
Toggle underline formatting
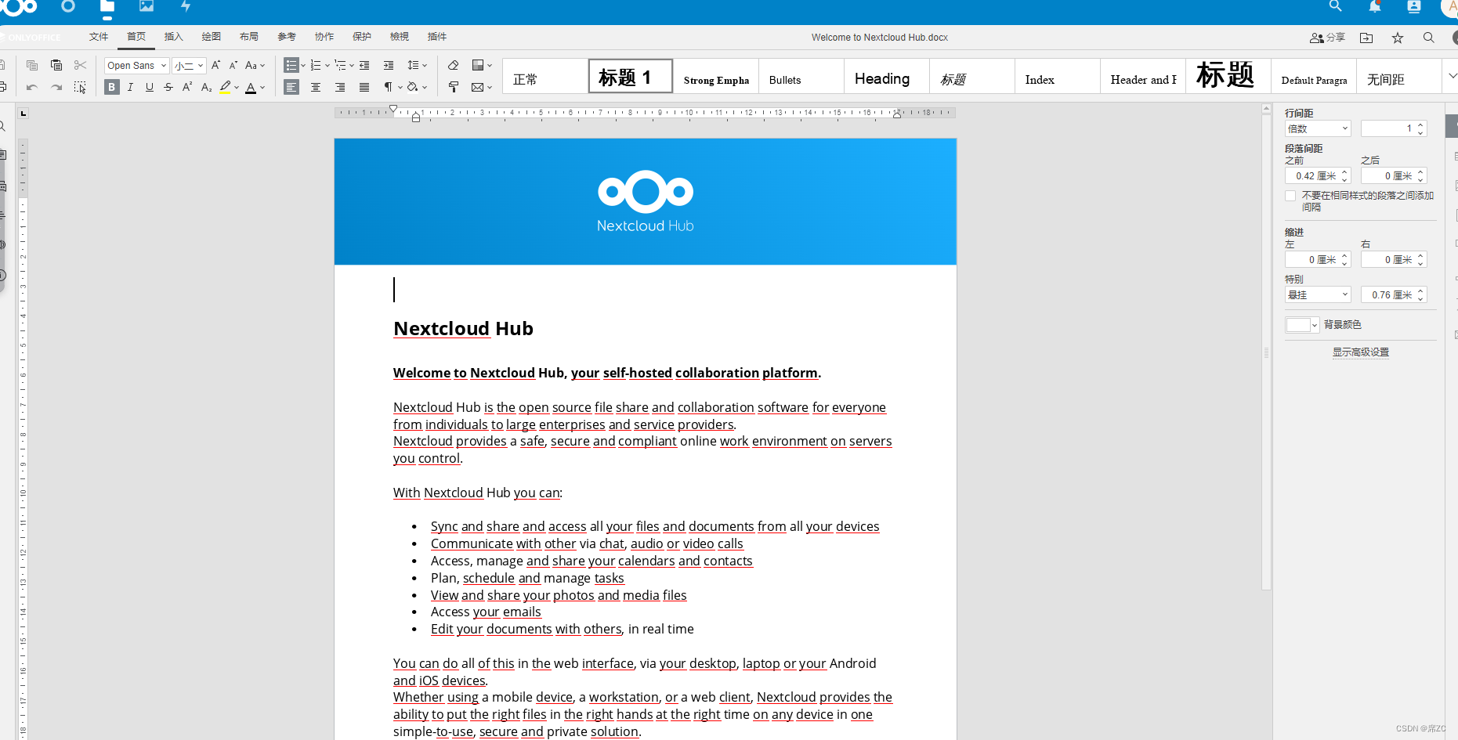click(150, 88)
